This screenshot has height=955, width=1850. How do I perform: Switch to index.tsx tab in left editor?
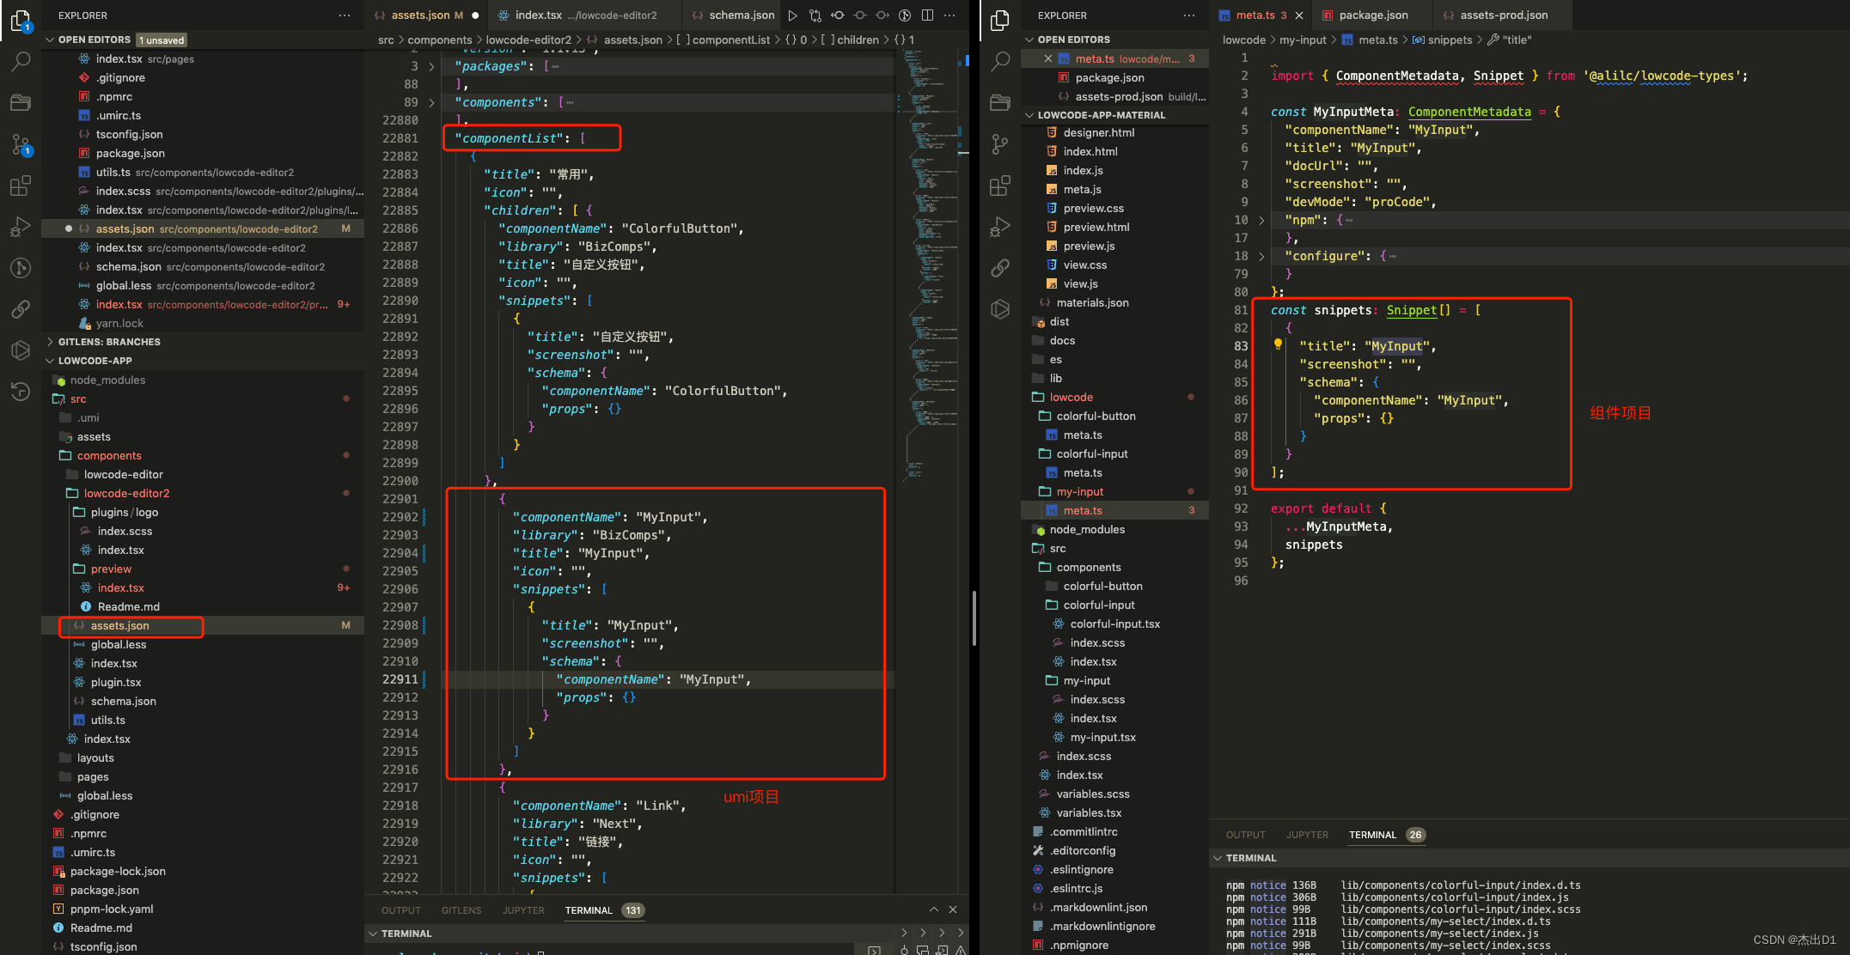585,15
